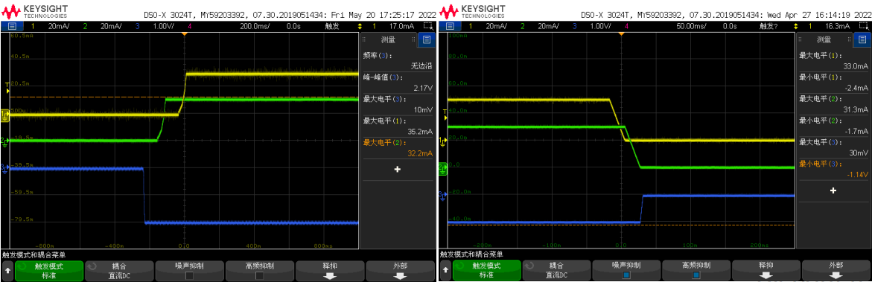This screenshot has width=872, height=282.
Task: Open sidebar list icon above 频率(3) panel
Action: (427, 39)
